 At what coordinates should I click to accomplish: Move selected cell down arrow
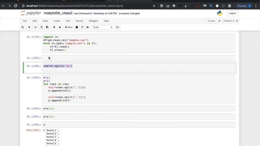coord(60,27)
